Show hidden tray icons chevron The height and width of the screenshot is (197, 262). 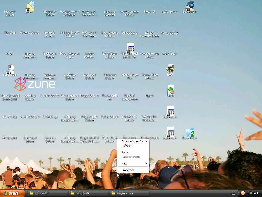point(238,193)
